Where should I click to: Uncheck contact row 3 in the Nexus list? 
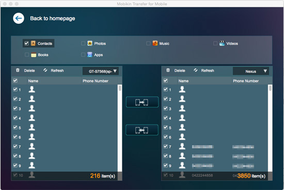166,108
